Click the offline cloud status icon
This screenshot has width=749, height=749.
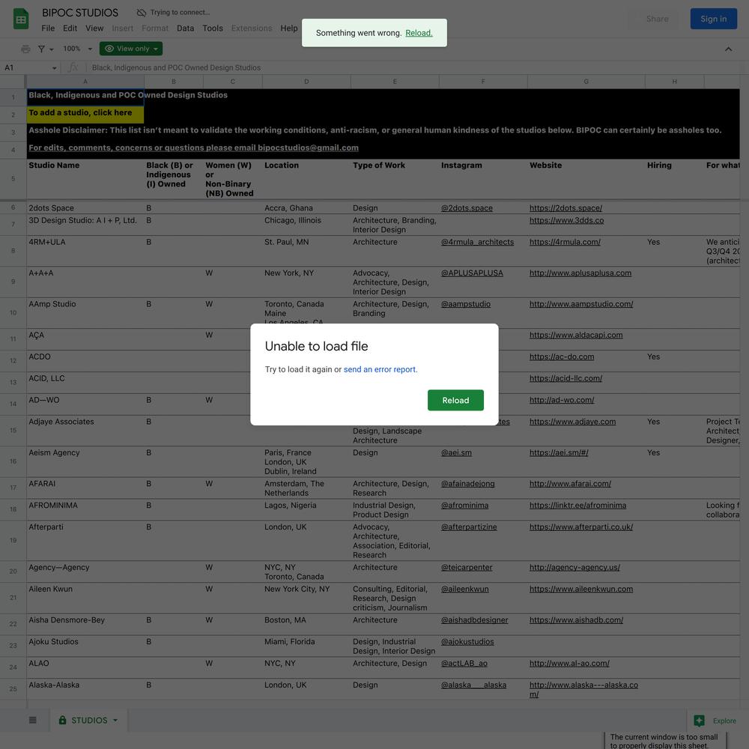click(142, 13)
